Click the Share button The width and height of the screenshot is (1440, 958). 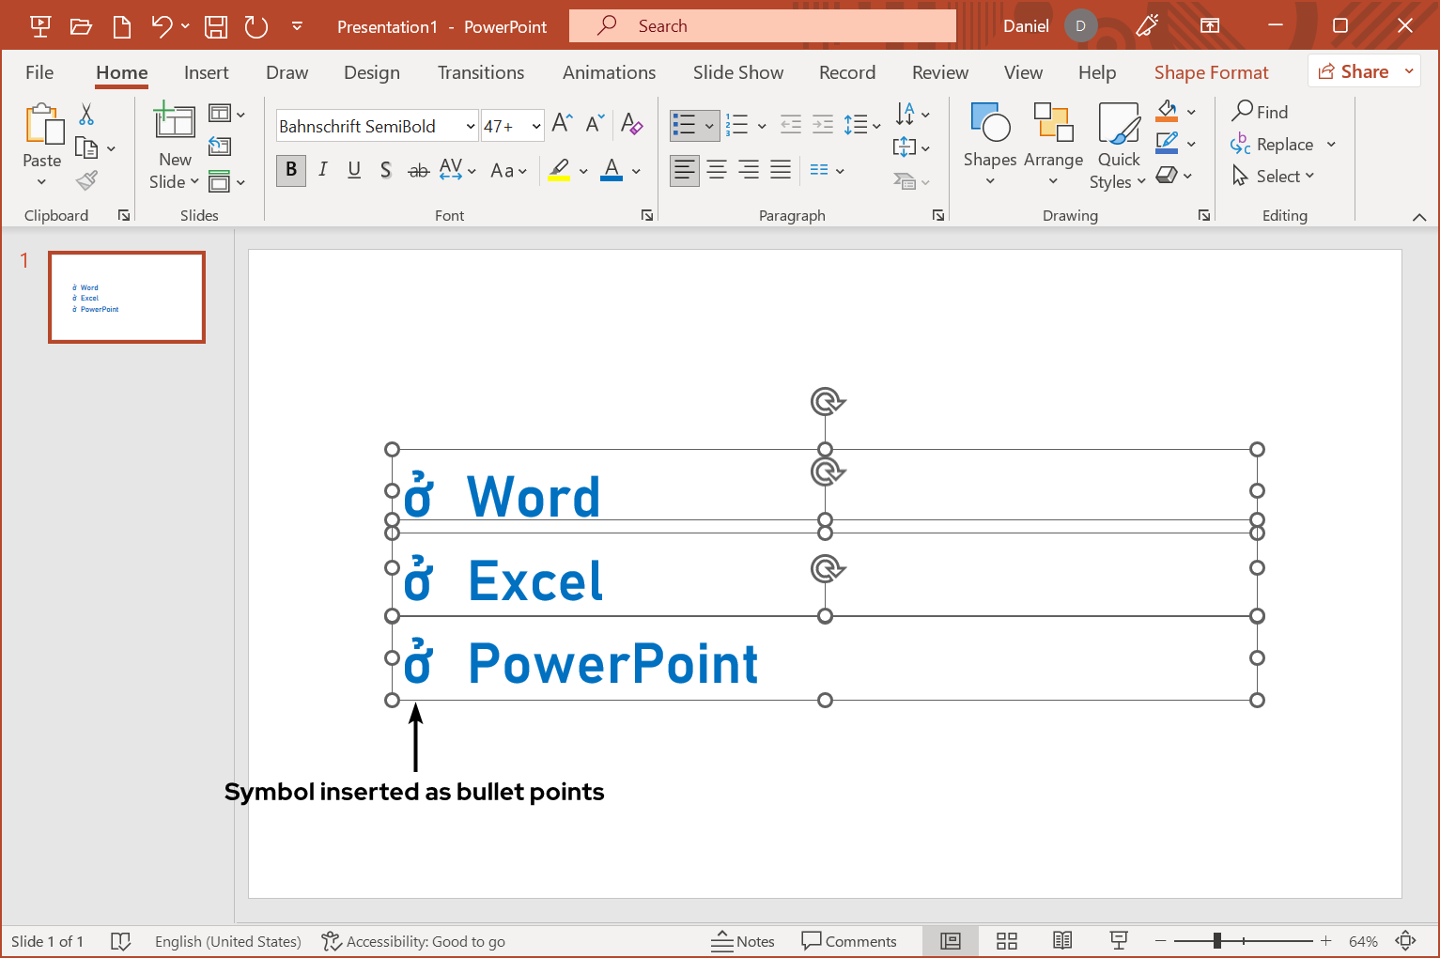pyautogui.click(x=1353, y=71)
